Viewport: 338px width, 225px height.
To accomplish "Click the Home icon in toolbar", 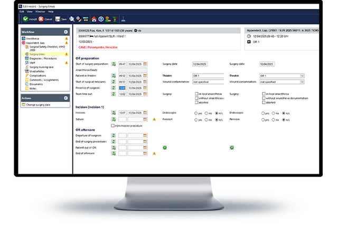I will tap(93, 19).
